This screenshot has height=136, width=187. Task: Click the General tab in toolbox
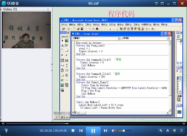pos(65,36)
